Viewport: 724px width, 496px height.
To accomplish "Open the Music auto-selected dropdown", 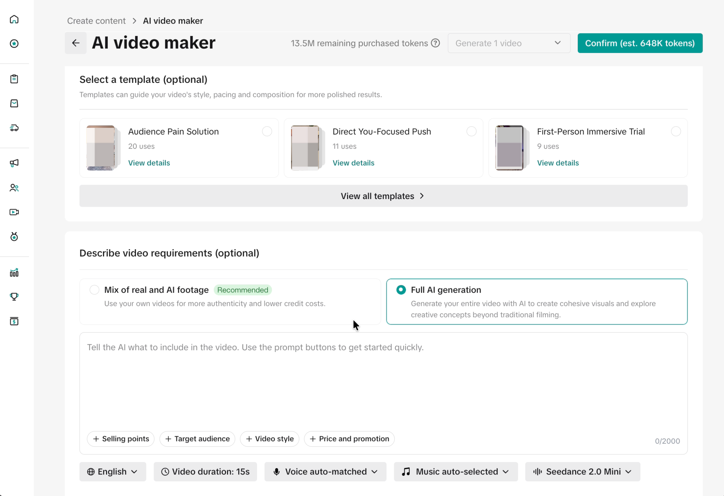I will [x=456, y=472].
